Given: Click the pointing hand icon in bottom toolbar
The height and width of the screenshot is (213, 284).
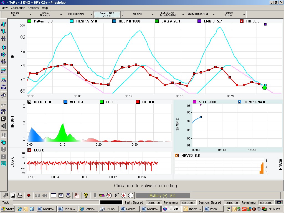Looking at the screenshot, I should [77, 196].
